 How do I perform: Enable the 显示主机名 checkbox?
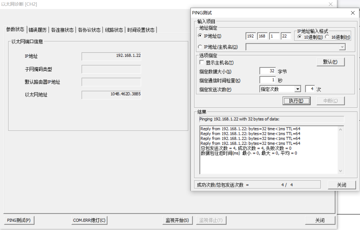(x=202, y=63)
